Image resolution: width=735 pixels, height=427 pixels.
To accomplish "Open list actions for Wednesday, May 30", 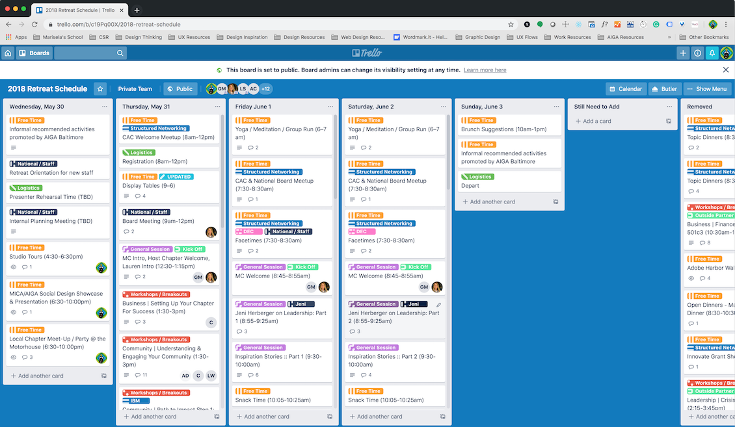I will click(105, 107).
